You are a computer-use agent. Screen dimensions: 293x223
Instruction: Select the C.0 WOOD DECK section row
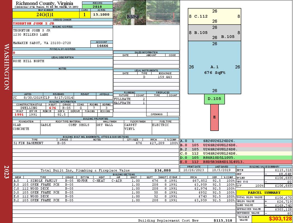coord(124,188)
